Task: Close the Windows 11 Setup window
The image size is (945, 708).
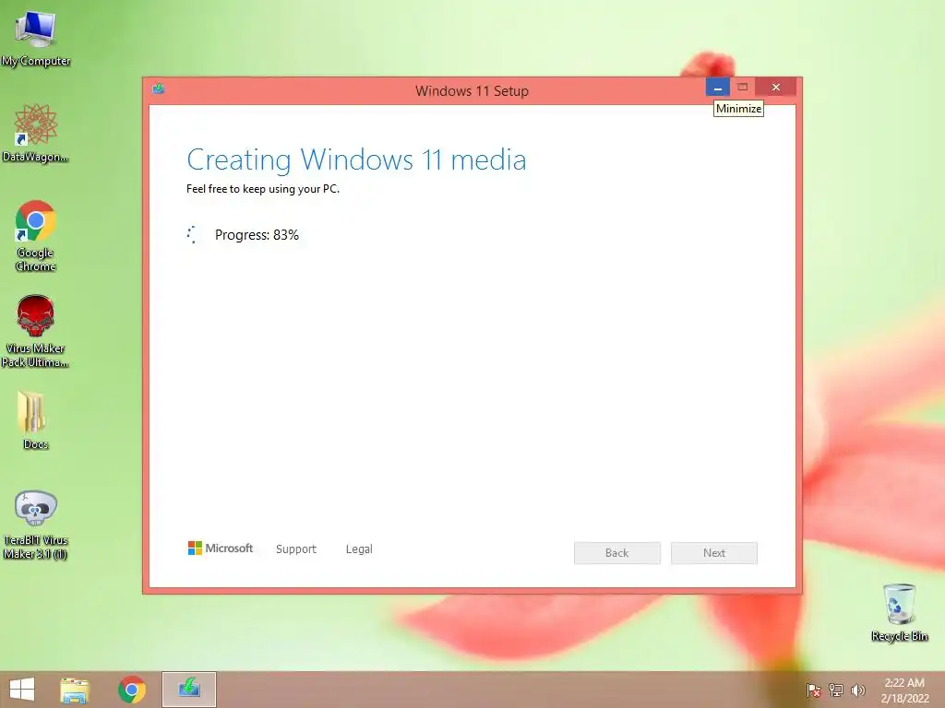Action: (x=775, y=88)
